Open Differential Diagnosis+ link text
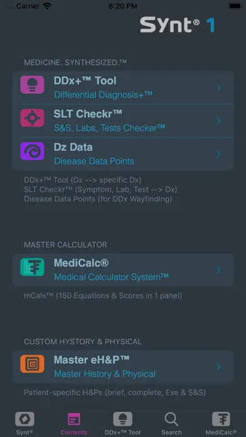The width and height of the screenshot is (246, 437). point(103,95)
